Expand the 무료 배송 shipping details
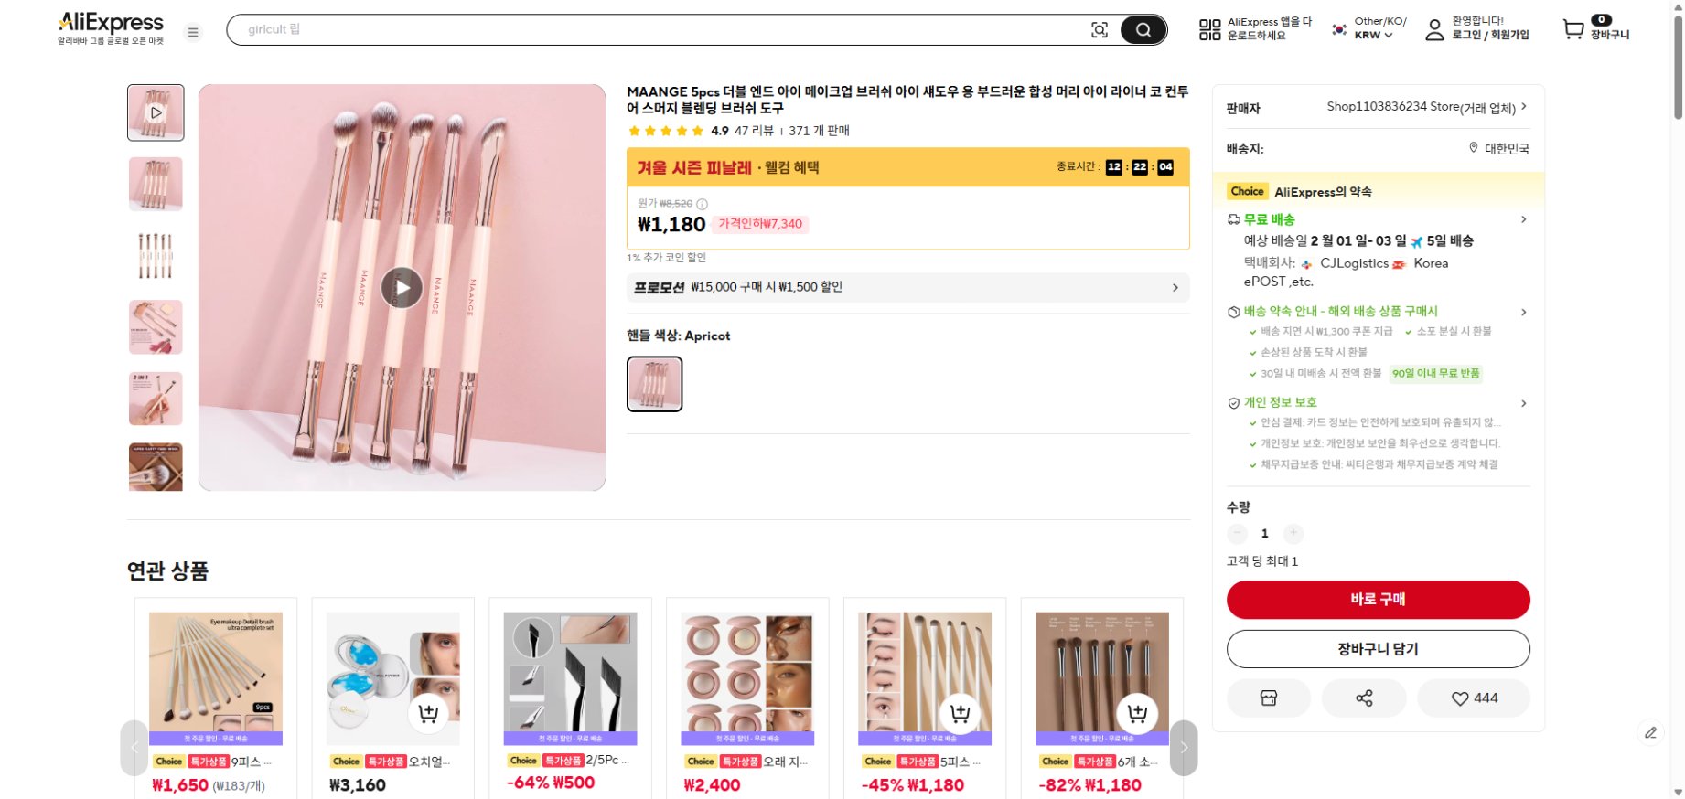 [x=1524, y=219]
